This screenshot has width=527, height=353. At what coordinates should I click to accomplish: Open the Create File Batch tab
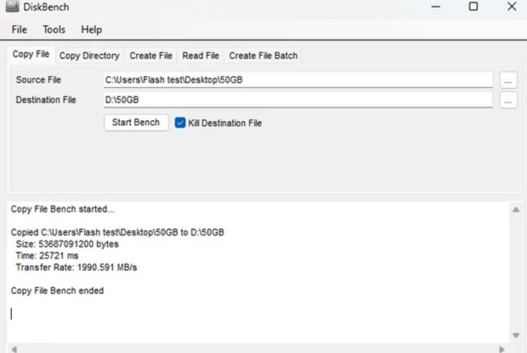pyautogui.click(x=263, y=56)
